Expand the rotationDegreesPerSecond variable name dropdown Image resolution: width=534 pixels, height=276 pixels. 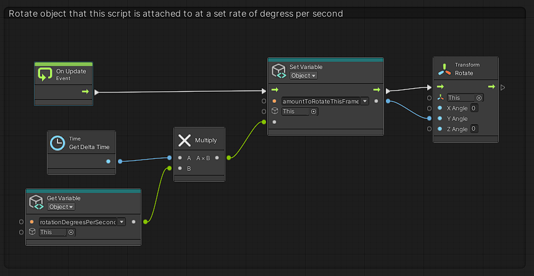pyautogui.click(x=122, y=222)
